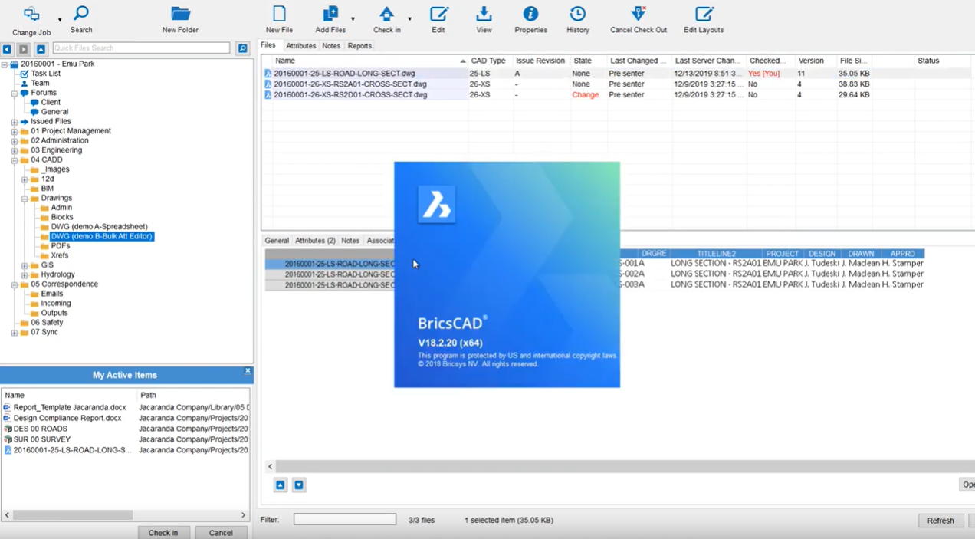
Task: Collapse the 04 CADD folder
Action: 15,160
